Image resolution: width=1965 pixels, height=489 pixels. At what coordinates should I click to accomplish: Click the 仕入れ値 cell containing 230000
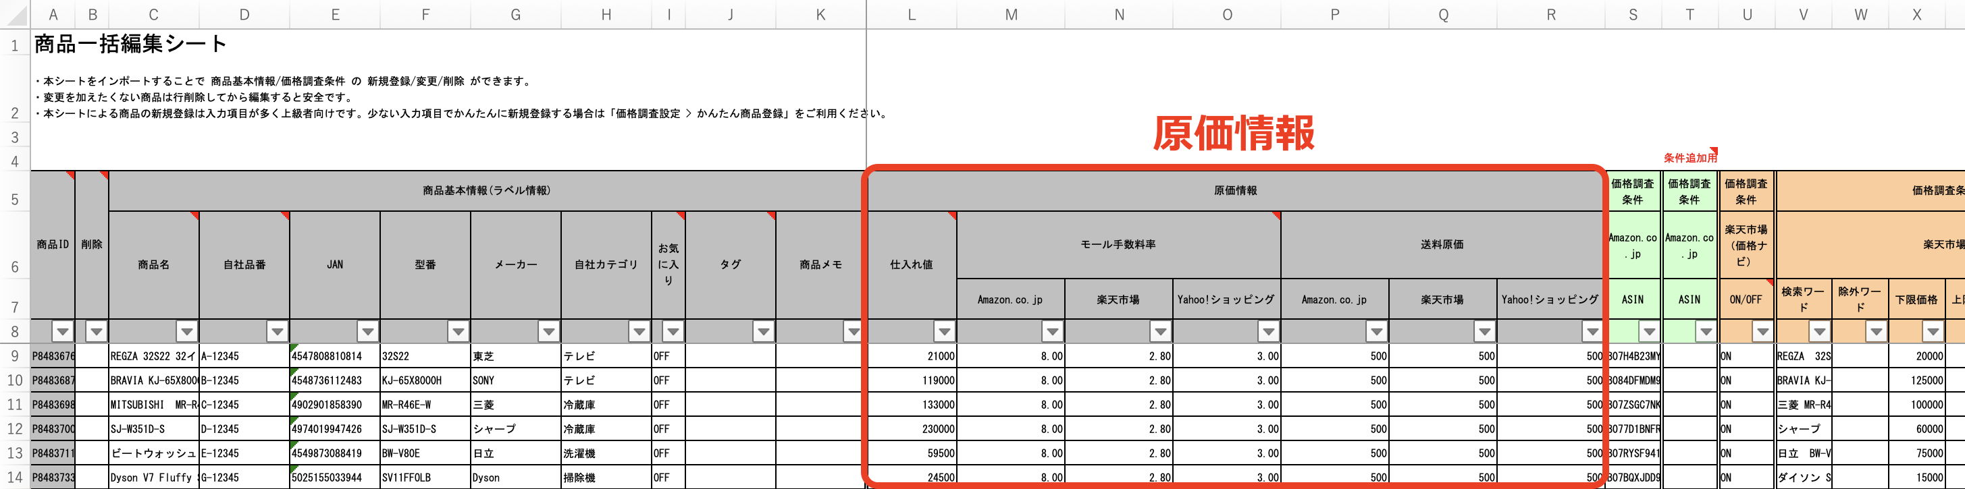(x=912, y=429)
